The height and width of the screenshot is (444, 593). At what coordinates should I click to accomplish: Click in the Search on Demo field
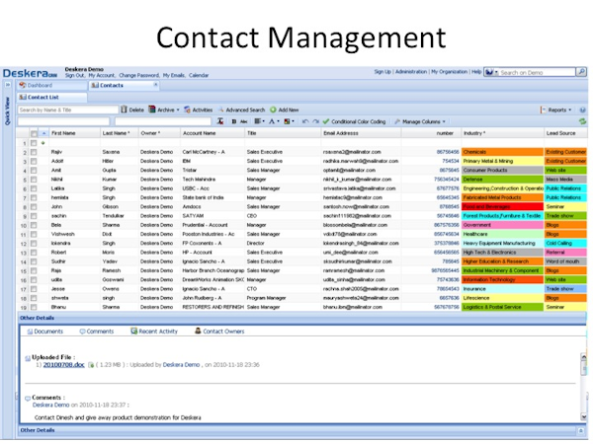(537, 72)
